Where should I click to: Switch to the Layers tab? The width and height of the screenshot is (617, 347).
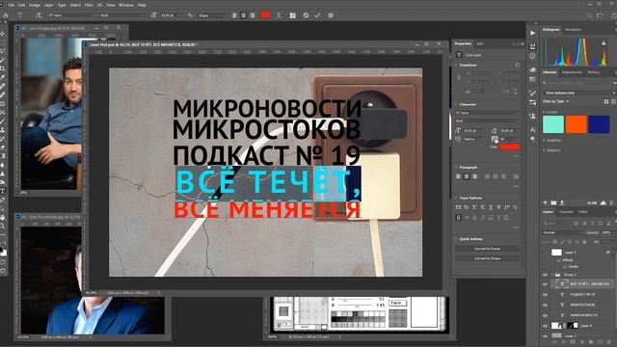pyautogui.click(x=548, y=212)
